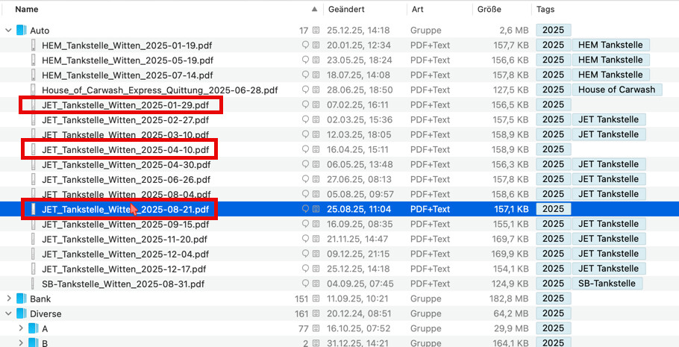Expand subgroup A under Diverse
Viewport: 679px width, 347px height.
(20, 328)
